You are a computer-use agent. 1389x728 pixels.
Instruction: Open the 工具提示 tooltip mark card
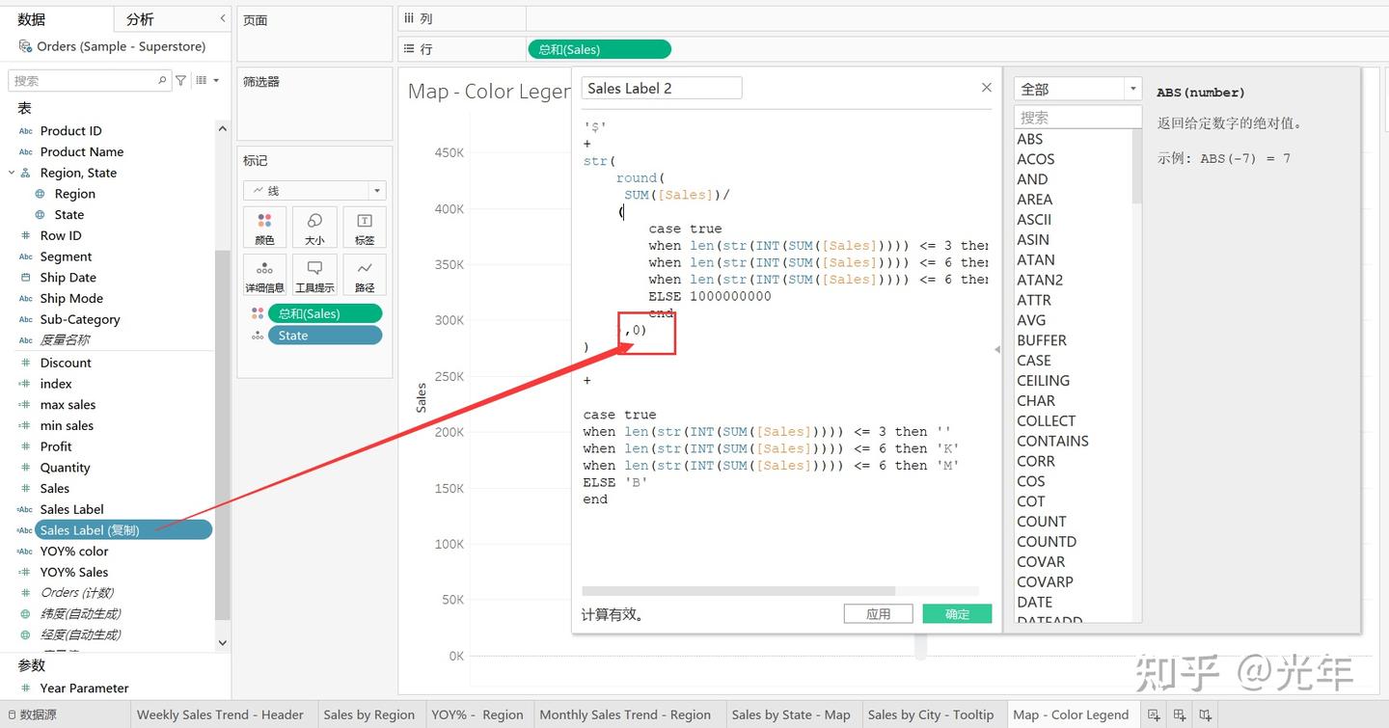(x=314, y=276)
